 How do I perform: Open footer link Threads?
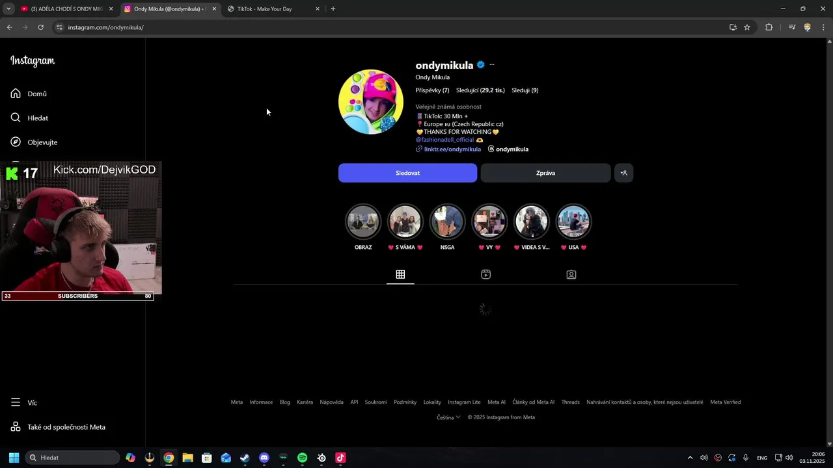570,402
